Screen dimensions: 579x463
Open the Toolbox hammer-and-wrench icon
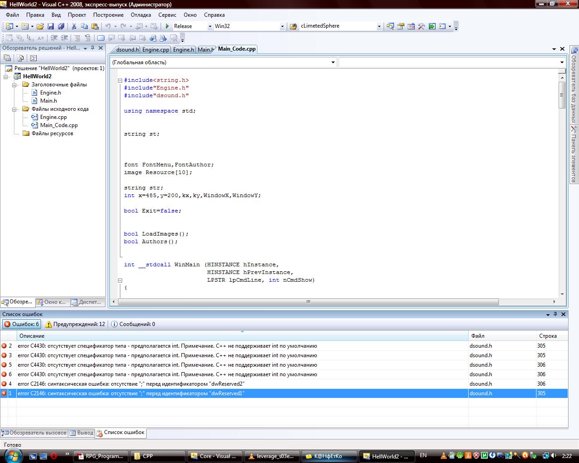[x=421, y=26]
